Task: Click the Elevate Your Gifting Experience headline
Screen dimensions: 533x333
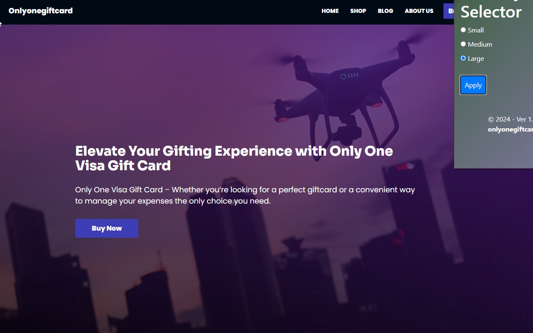Action: point(234,158)
